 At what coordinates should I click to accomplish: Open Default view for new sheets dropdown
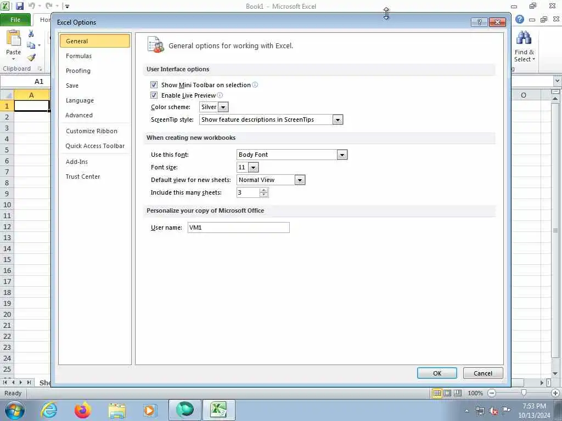pyautogui.click(x=300, y=180)
